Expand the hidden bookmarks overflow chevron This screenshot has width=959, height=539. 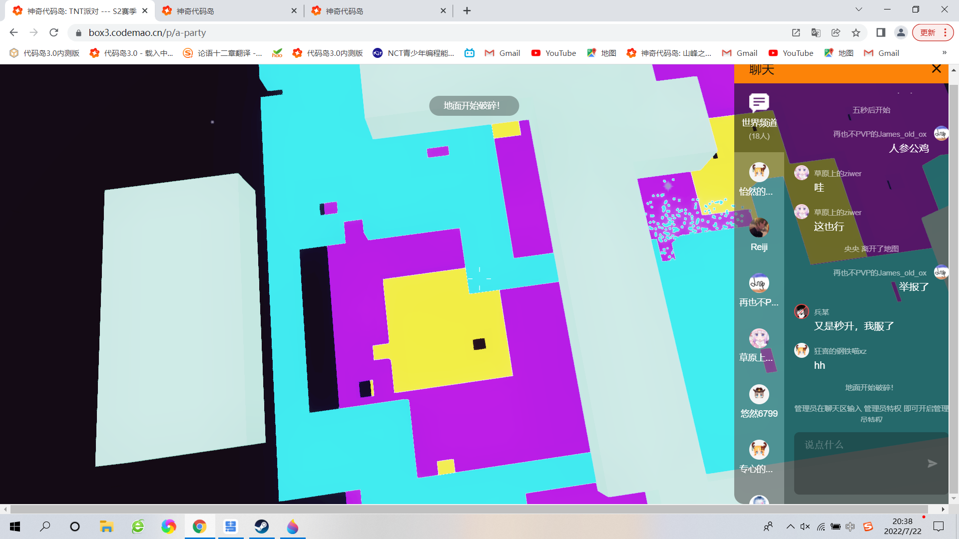coord(944,53)
